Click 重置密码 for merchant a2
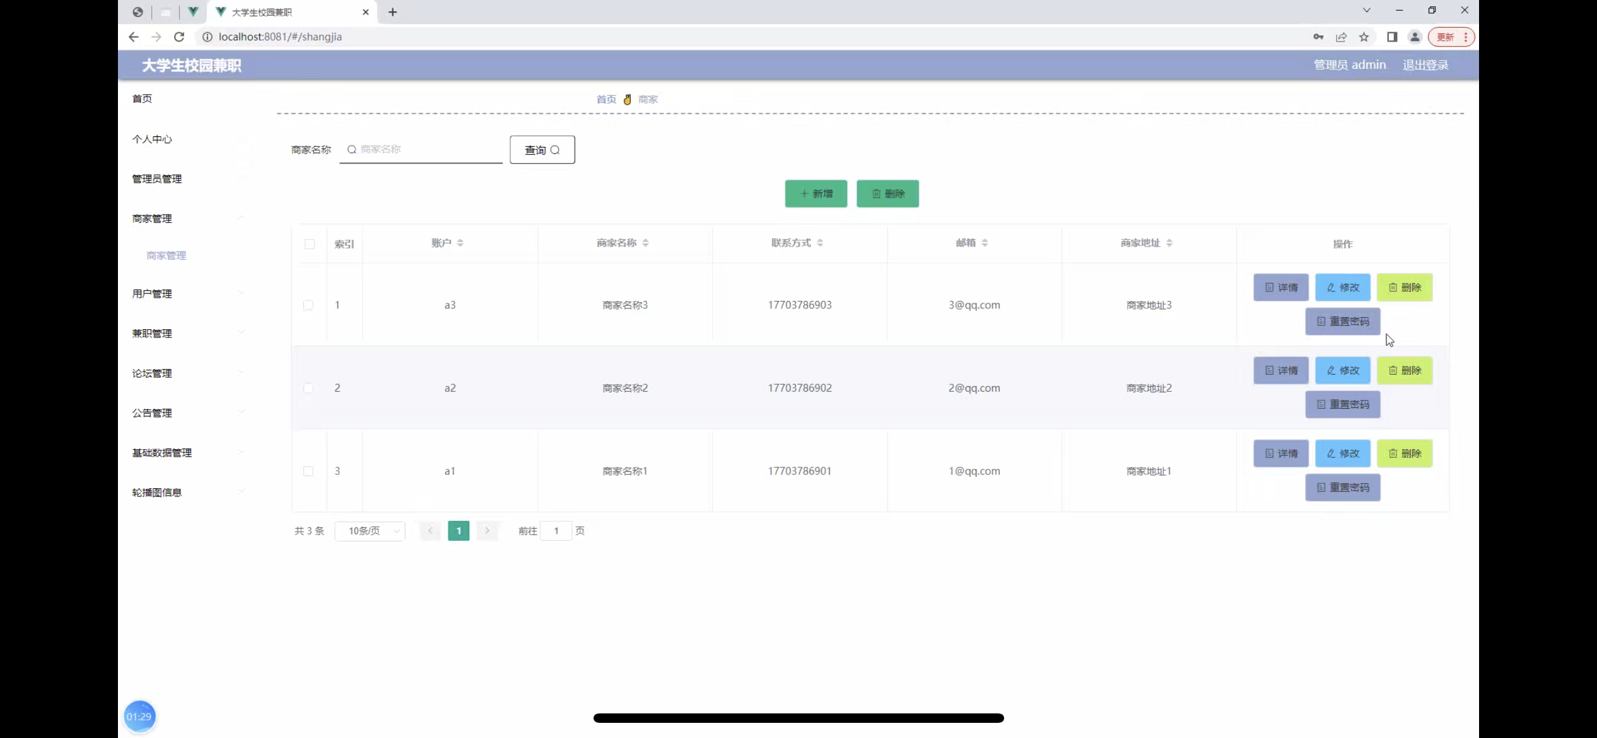 1343,404
